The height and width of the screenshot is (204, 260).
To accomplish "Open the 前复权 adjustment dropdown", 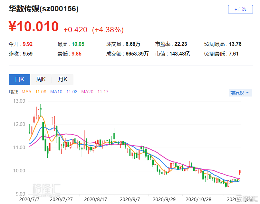I will (240, 93).
